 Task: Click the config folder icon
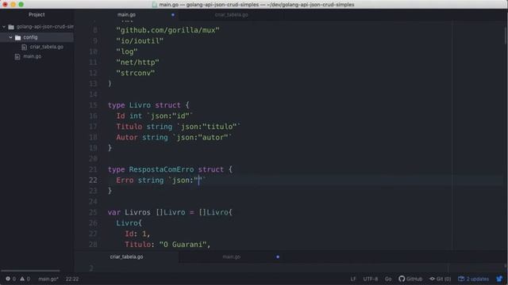[17, 38]
